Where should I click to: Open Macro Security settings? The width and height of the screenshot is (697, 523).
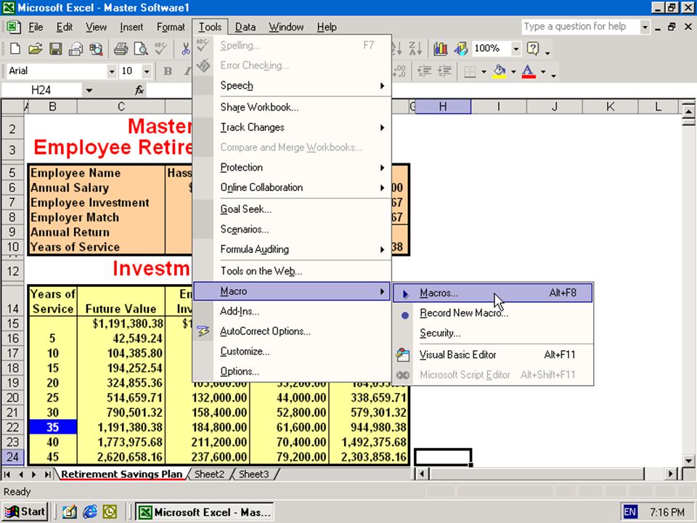coord(492,333)
